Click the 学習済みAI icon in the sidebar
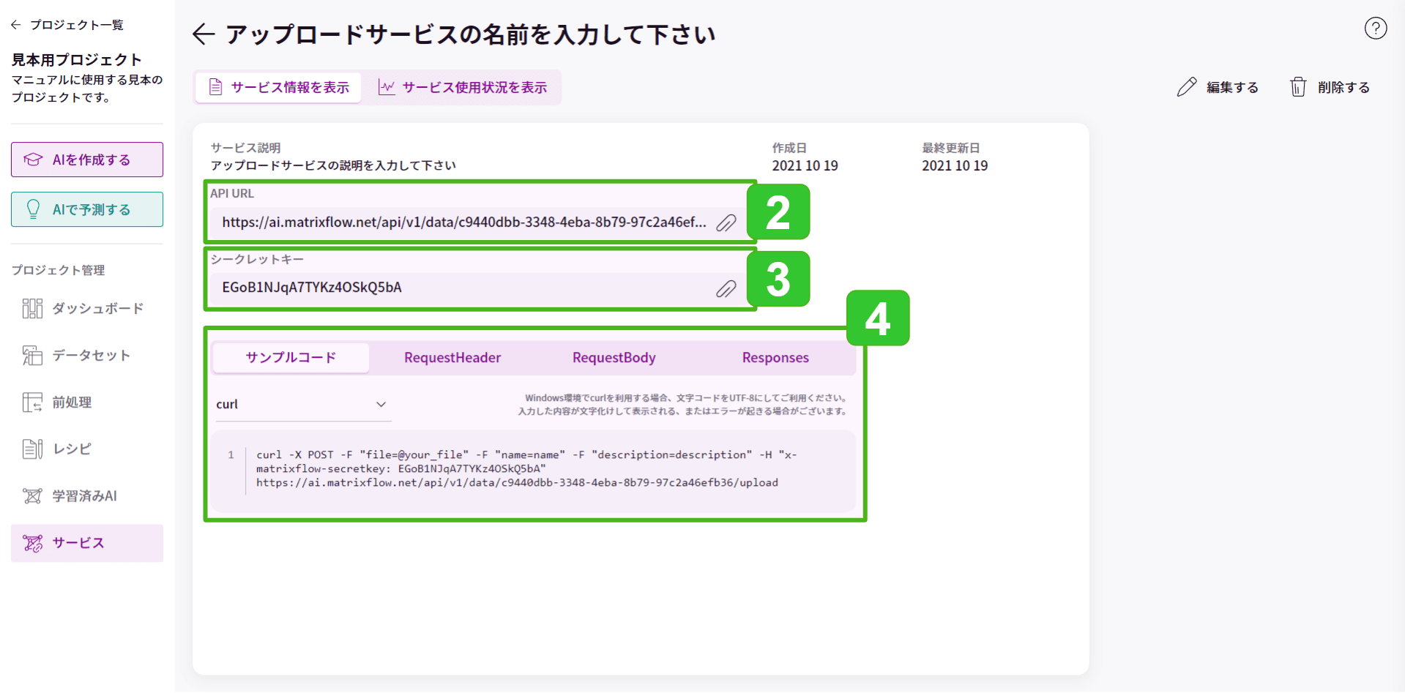1405x693 pixels. pos(32,496)
